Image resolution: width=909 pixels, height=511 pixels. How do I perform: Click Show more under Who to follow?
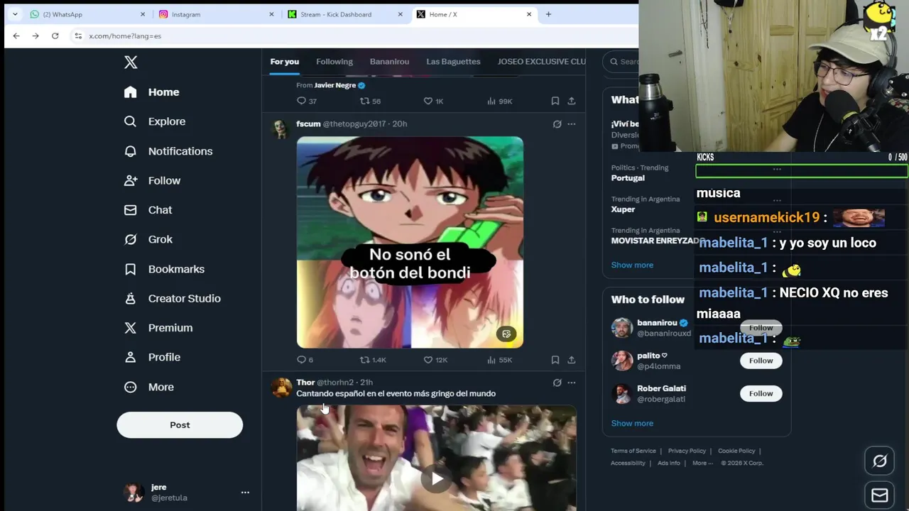point(632,423)
